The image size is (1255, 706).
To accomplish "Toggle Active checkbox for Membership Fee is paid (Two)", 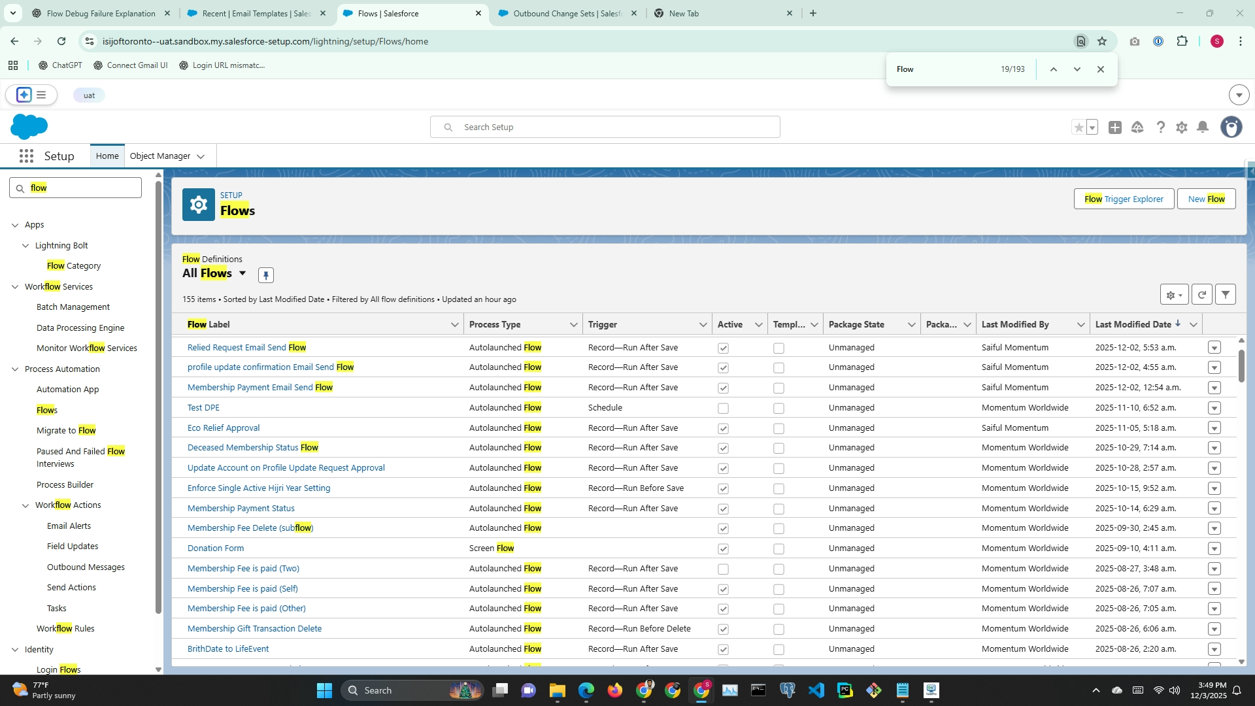I will (723, 569).
